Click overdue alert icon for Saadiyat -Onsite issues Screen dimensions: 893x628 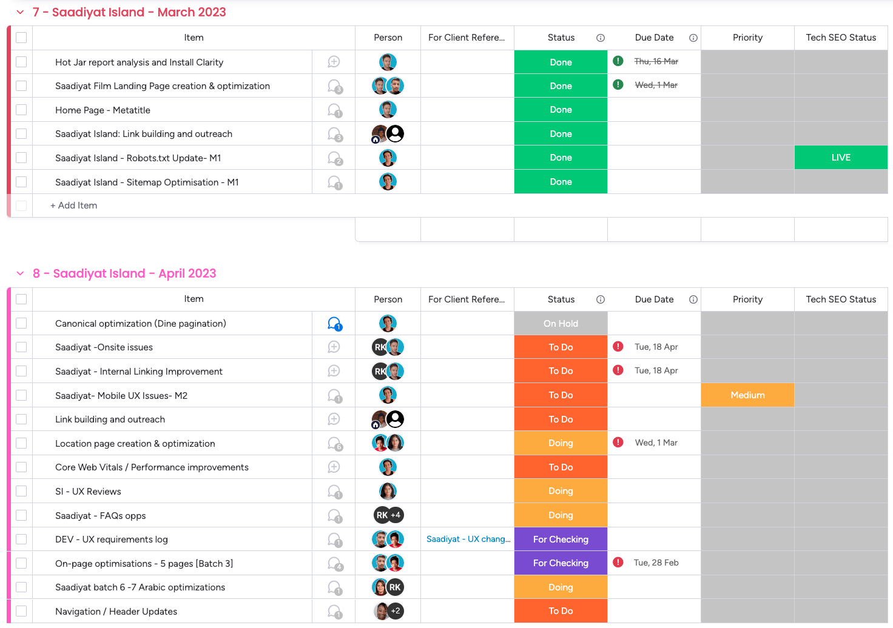618,347
